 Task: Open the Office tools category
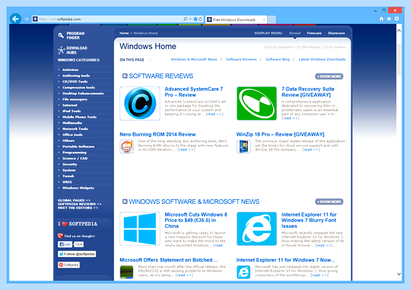(73, 134)
